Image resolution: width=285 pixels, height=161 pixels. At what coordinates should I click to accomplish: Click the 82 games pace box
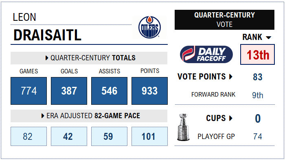tap(29, 137)
